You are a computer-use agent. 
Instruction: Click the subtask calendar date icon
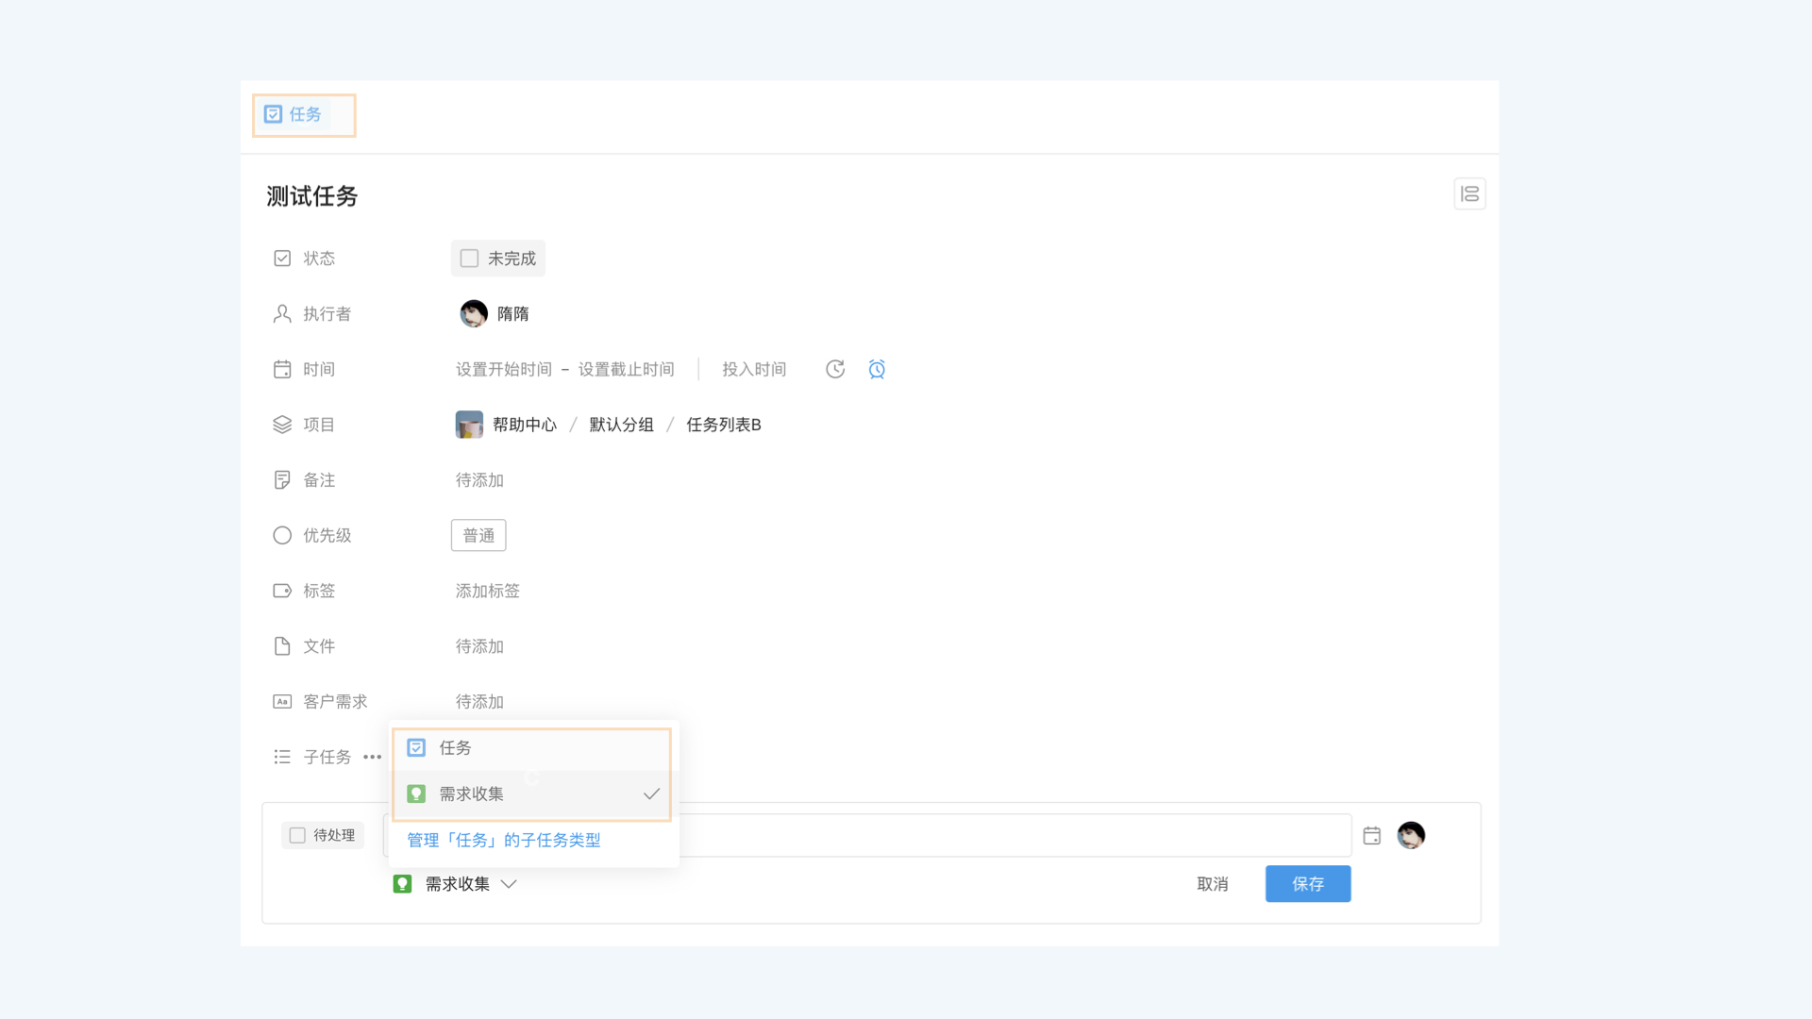[1372, 835]
